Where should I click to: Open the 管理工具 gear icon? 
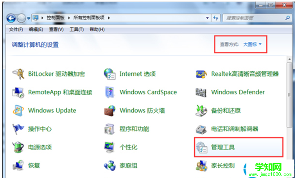pos(201,147)
